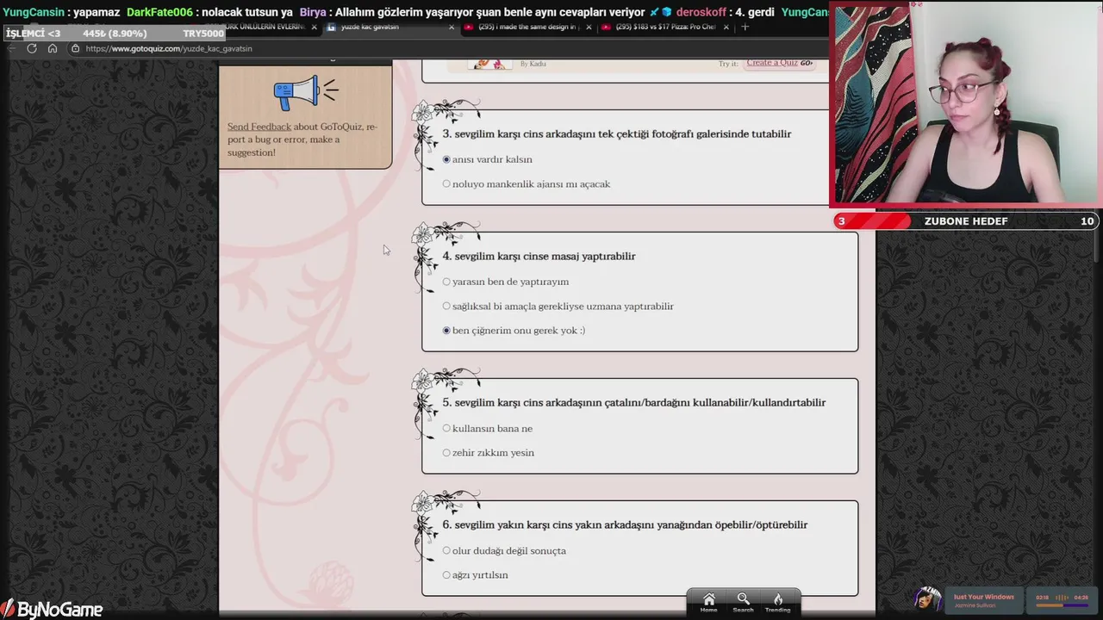Screen dimensions: 1103x620
Task: Click the song progress bar in music widget
Action: (x=1062, y=605)
